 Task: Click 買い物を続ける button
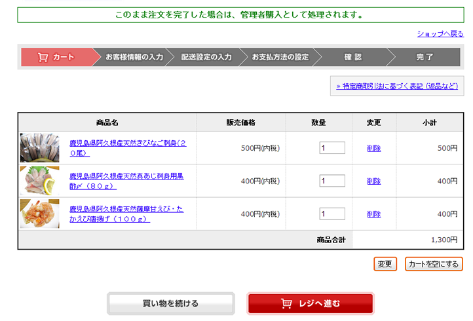pos(170,304)
